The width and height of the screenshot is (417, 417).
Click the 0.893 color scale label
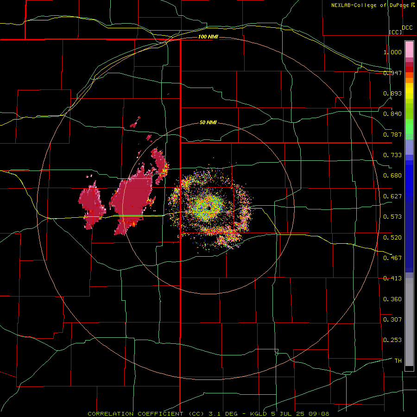[x=392, y=93]
